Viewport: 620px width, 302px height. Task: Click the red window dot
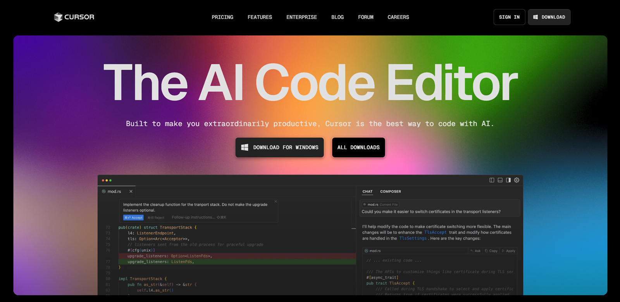pyautogui.click(x=103, y=180)
